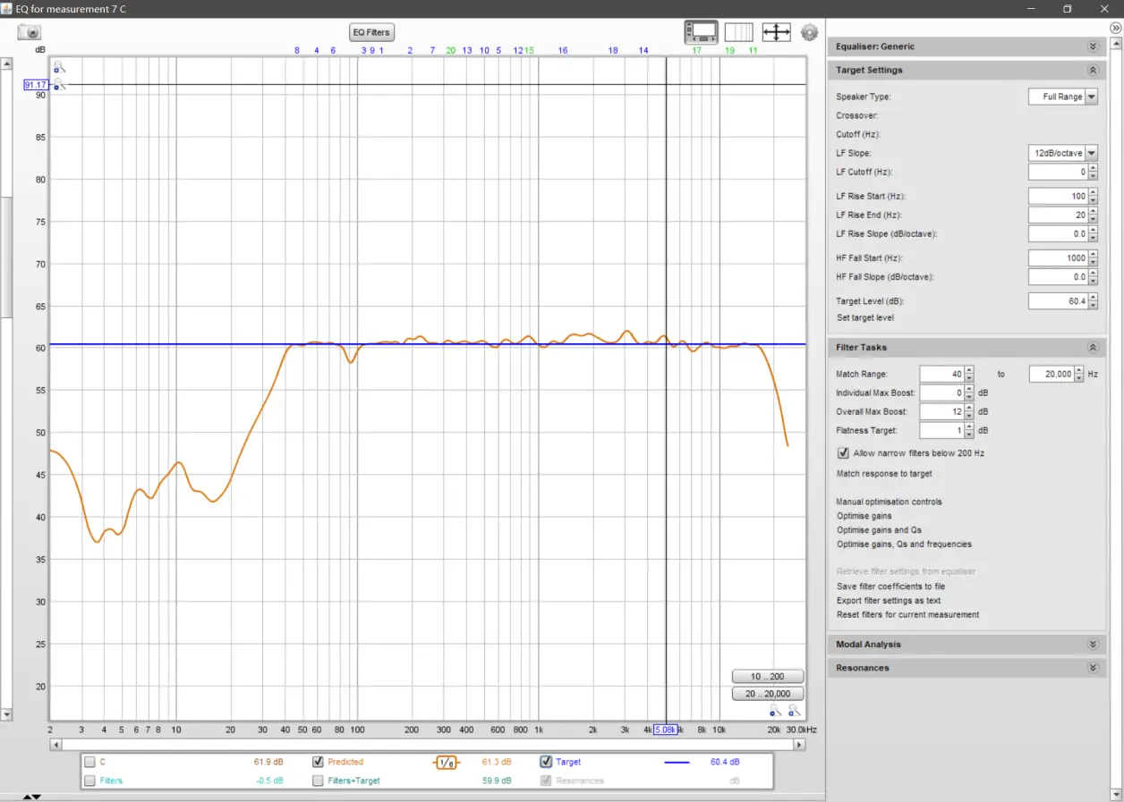Viewport: 1124px width, 802px height.
Task: Click horizontal scrollbar right arrow
Action: [x=799, y=744]
